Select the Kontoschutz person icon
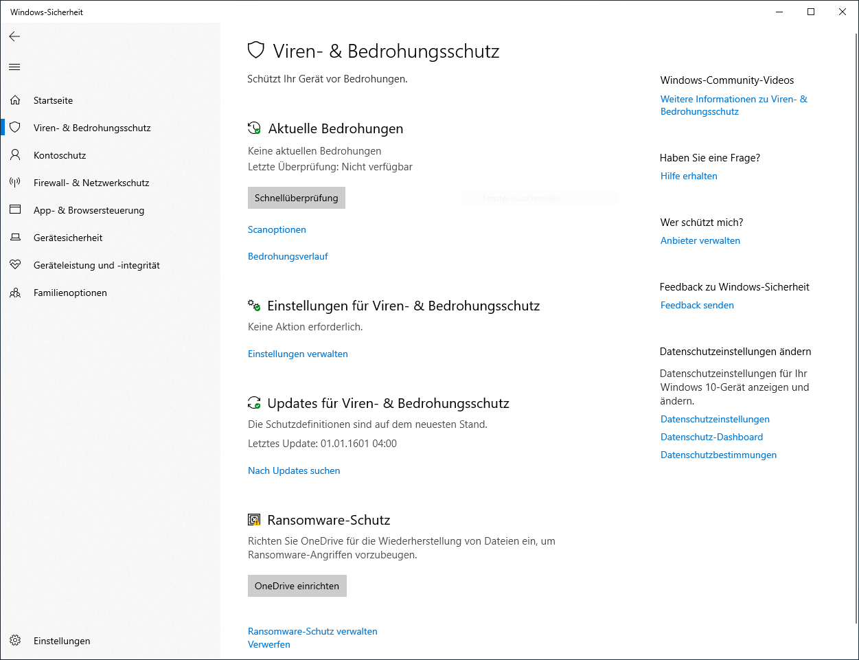 pyautogui.click(x=15, y=155)
